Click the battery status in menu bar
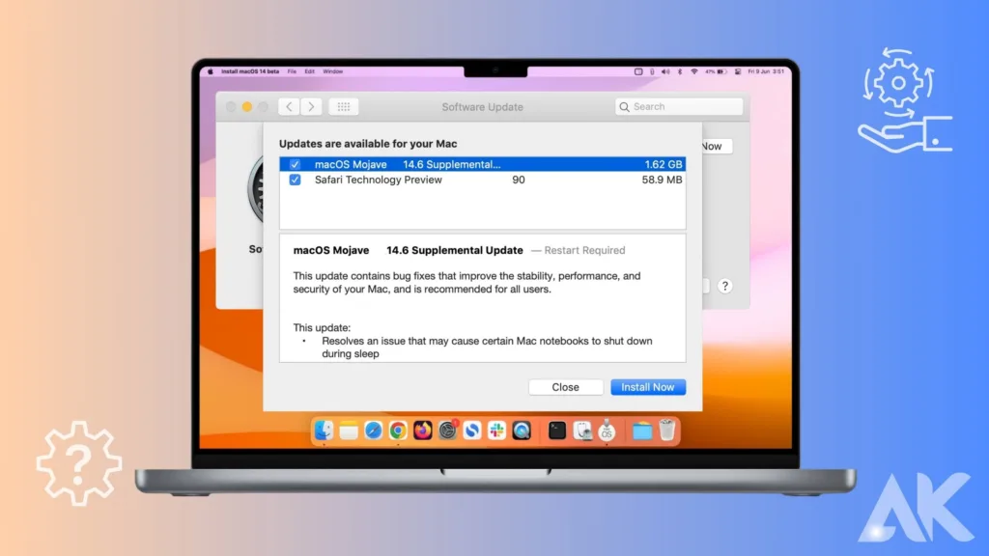Viewport: 989px width, 556px height. click(716, 71)
